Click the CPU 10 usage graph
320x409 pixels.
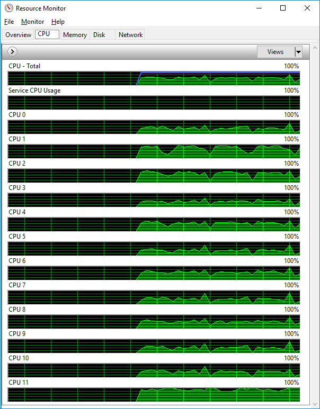click(x=154, y=370)
